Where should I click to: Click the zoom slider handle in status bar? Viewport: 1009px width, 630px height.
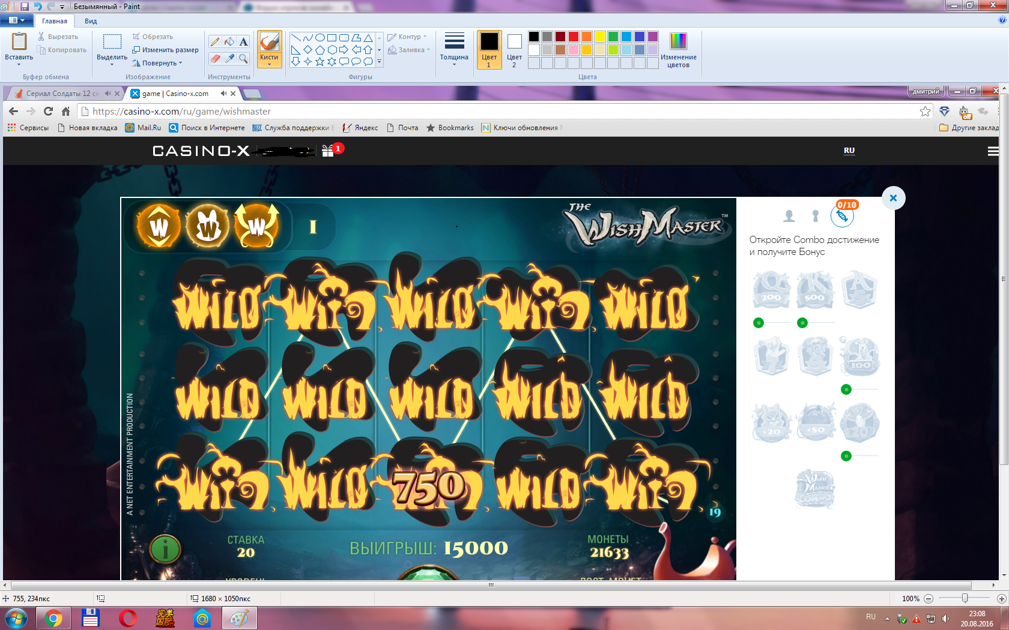[x=965, y=598]
